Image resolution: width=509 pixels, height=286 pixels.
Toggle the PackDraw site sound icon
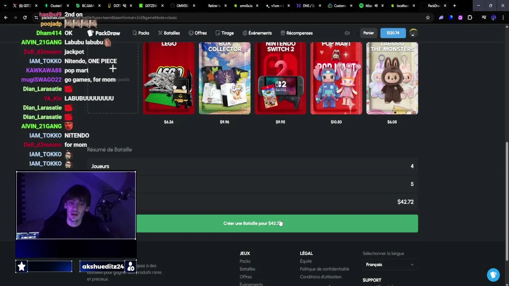pyautogui.click(x=347, y=33)
